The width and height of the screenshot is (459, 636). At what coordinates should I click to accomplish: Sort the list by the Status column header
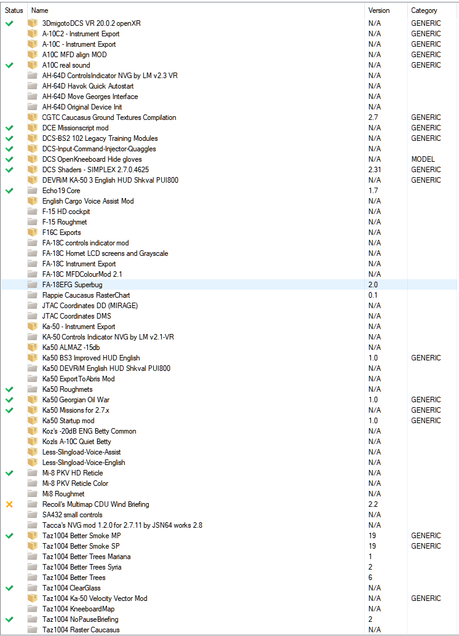point(14,10)
